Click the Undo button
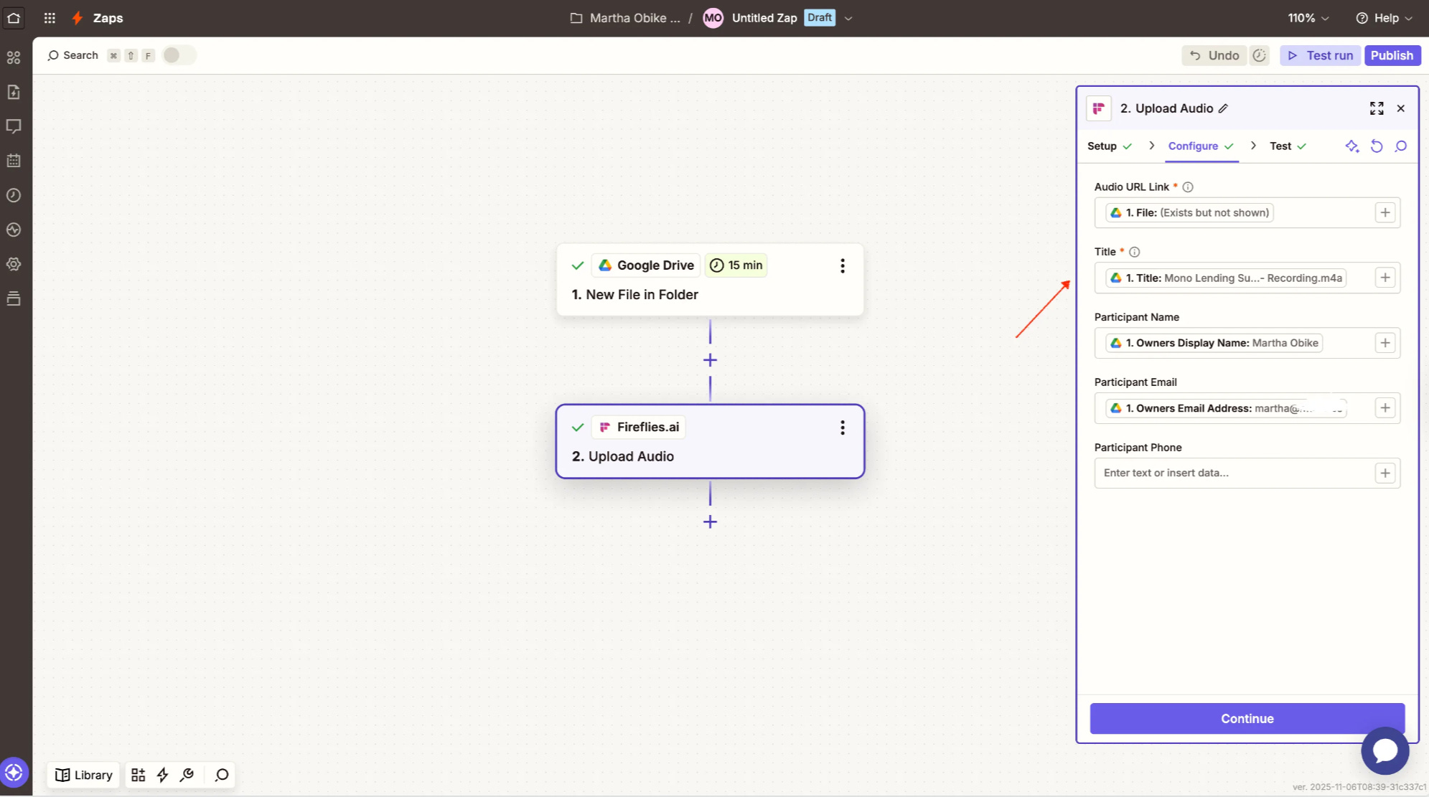Screen dimensions: 1429x797 (x=1214, y=55)
